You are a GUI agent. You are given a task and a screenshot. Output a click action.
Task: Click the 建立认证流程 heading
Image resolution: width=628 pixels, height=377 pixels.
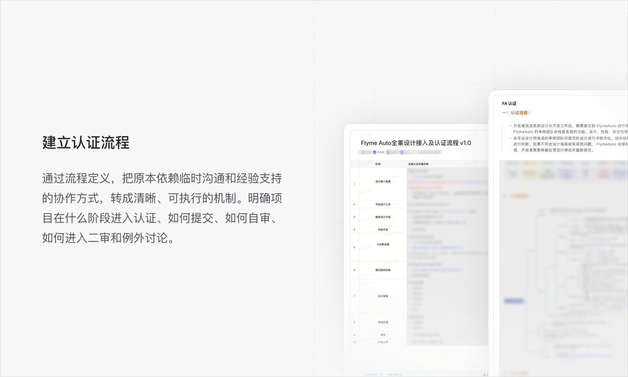click(86, 142)
